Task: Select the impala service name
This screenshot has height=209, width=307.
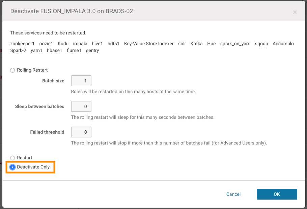Action: click(80, 44)
